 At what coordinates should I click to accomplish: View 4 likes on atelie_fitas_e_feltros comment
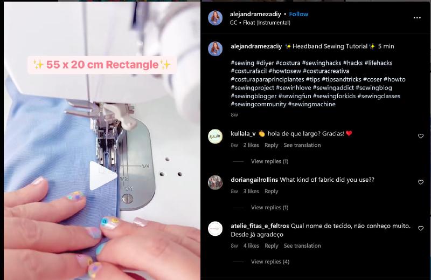(251, 246)
